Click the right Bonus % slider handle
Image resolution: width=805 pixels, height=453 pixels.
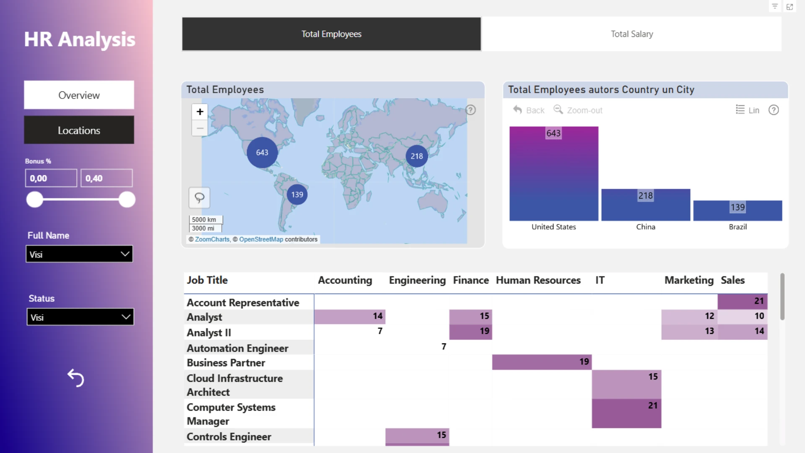127,200
